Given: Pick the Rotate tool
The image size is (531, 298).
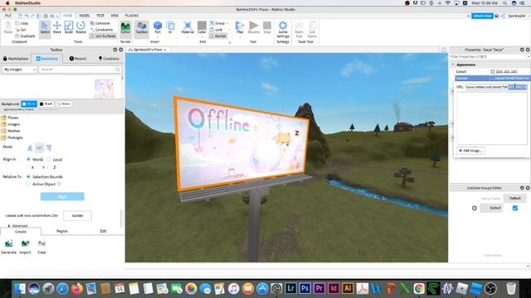Looking at the screenshot, I should [80, 27].
